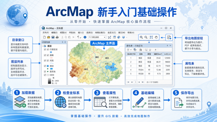Toggle the empty box next to DEM
217x122 pixels.
point(48,75)
